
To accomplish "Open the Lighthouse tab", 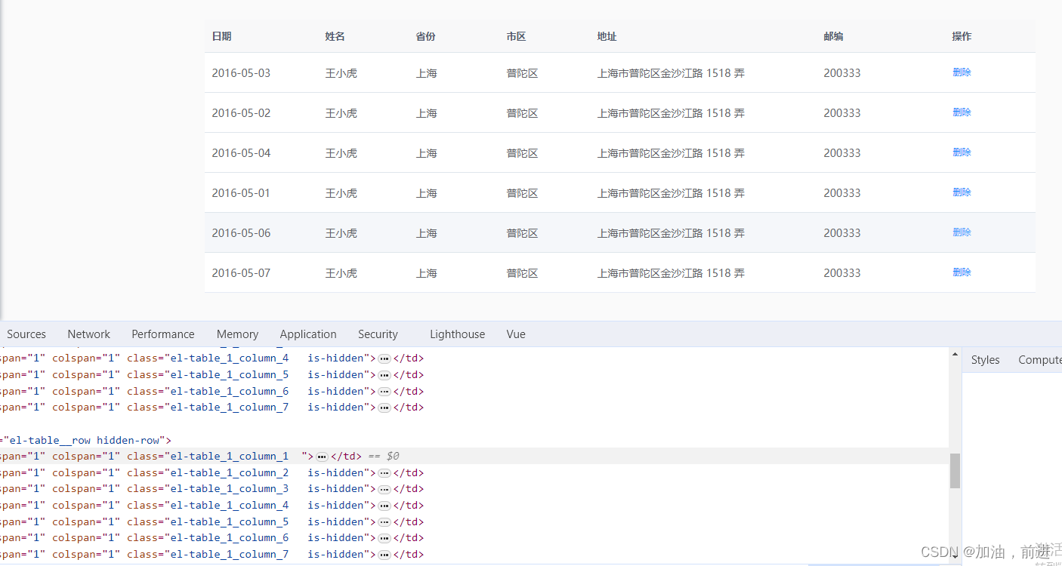I will [457, 334].
